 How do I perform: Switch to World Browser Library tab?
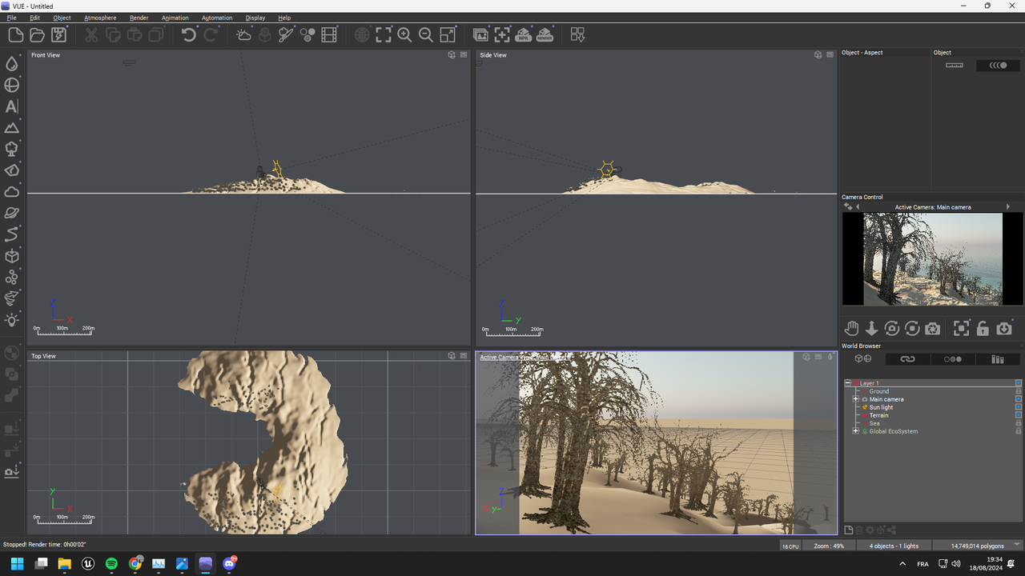[998, 359]
